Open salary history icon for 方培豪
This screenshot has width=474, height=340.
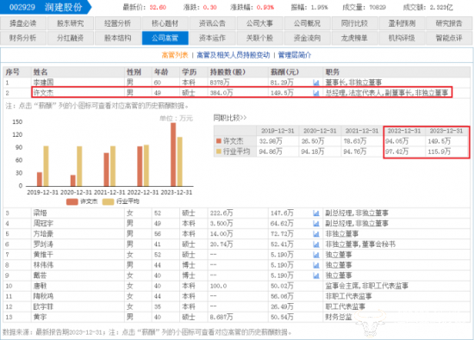click(316, 234)
